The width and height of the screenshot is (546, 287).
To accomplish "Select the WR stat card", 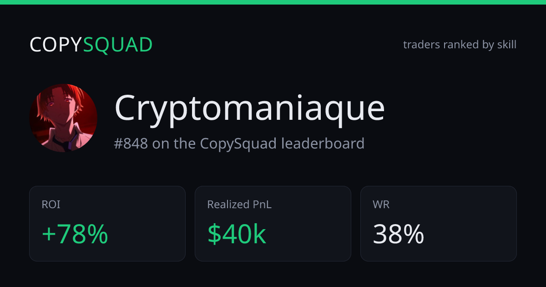I will [439, 224].
